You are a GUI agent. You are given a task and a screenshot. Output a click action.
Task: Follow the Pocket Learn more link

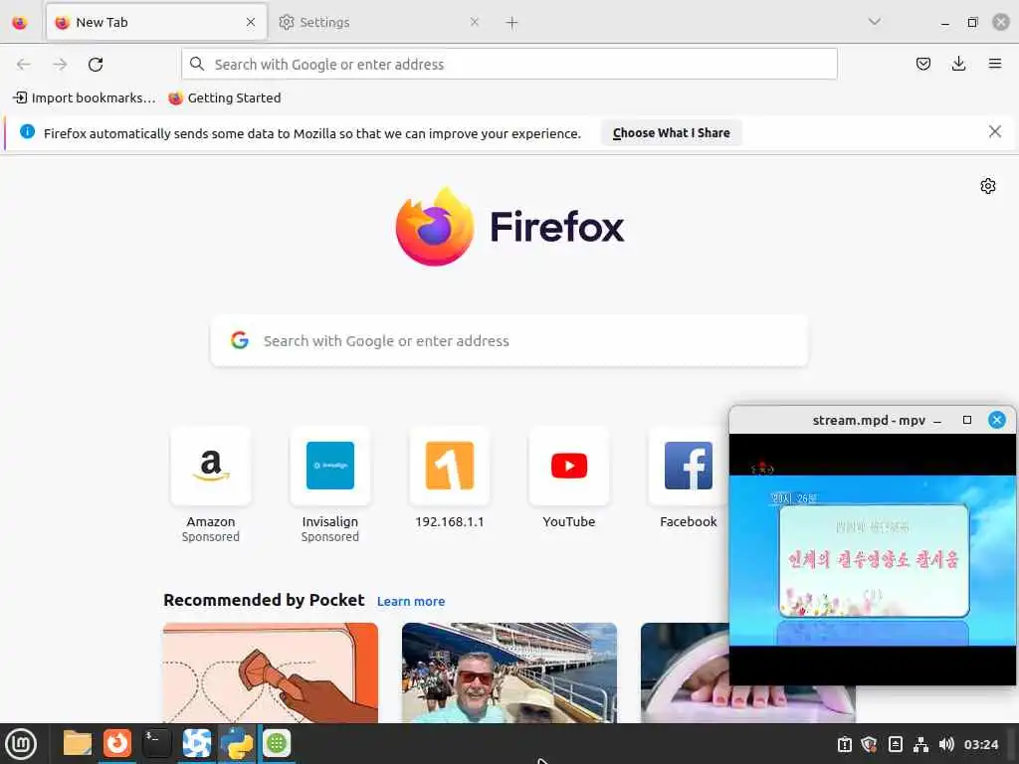[411, 602]
